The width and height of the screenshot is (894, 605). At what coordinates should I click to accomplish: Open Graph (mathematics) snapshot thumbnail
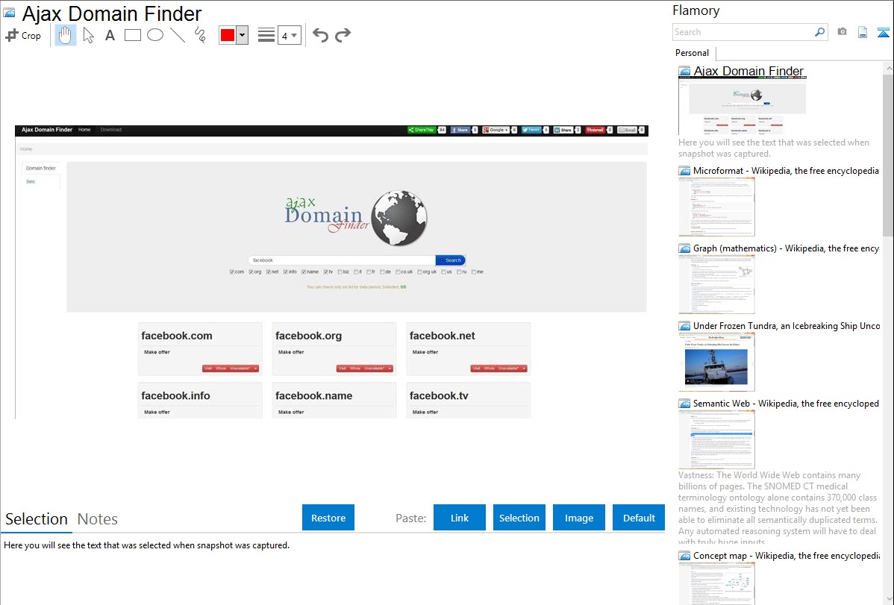(x=716, y=284)
